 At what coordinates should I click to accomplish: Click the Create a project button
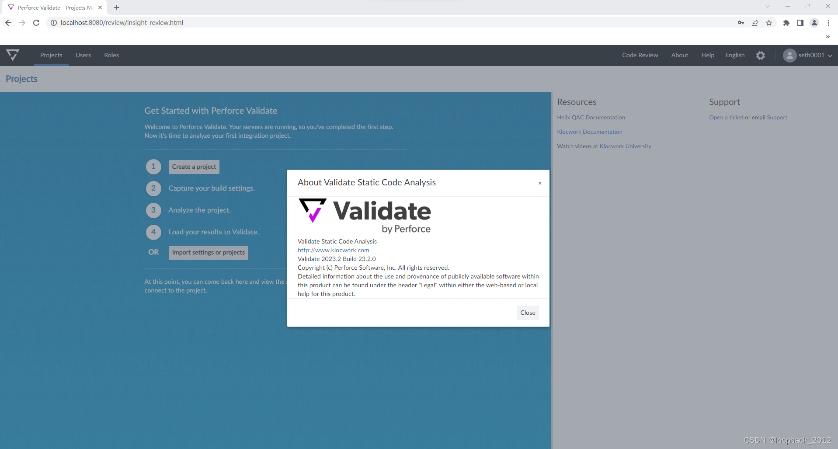click(x=194, y=167)
